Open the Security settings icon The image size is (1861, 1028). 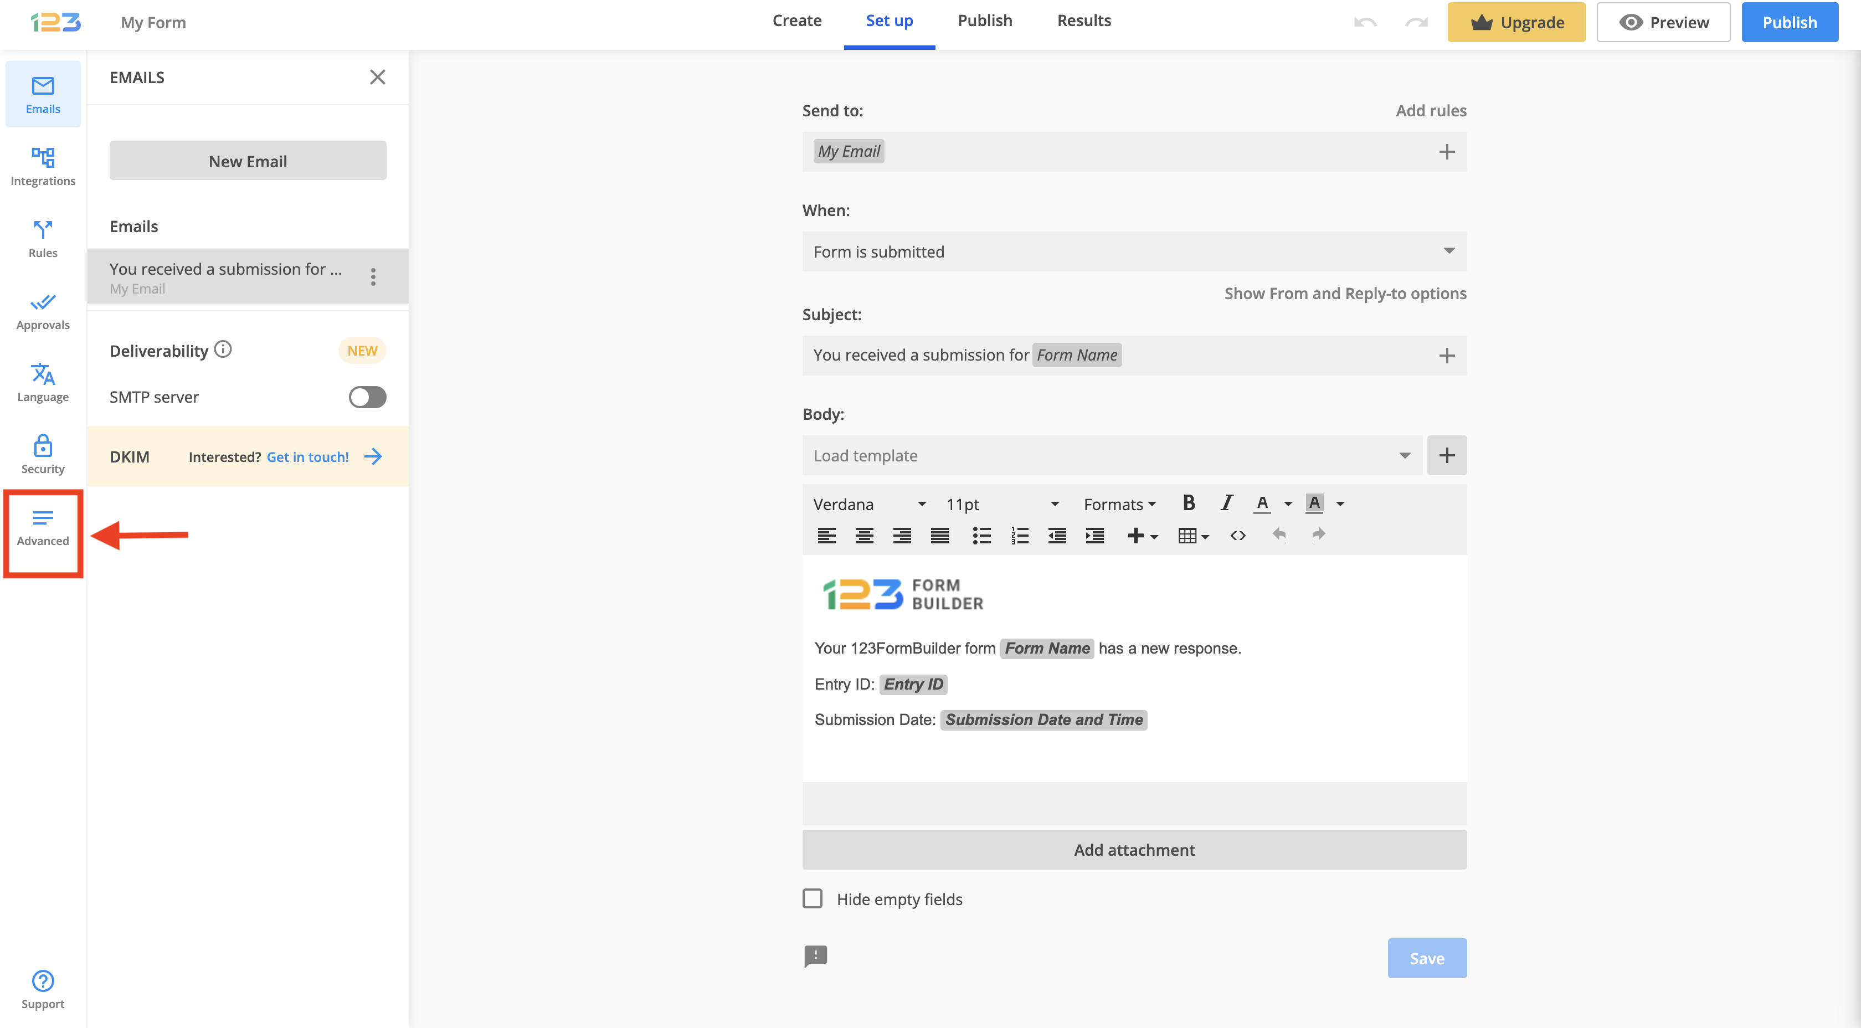(x=43, y=454)
